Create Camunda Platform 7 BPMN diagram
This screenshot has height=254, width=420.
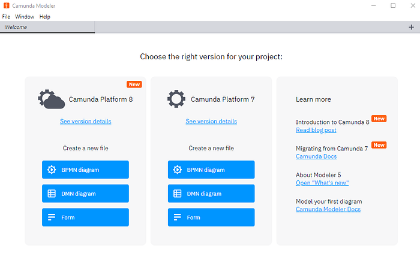211,170
